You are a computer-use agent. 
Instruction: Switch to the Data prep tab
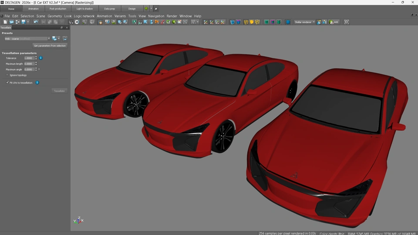tap(110, 9)
